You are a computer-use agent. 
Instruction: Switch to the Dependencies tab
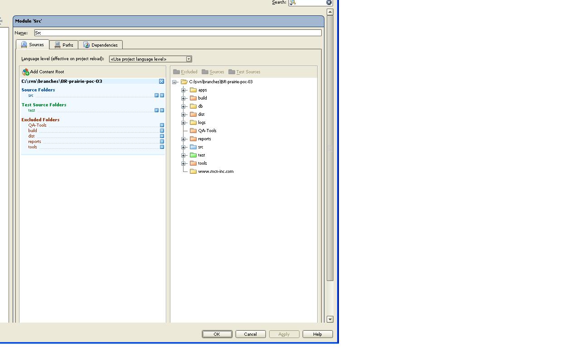101,45
